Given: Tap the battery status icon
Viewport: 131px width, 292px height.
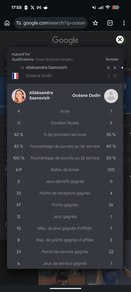Looking at the screenshot, I should 116,7.
